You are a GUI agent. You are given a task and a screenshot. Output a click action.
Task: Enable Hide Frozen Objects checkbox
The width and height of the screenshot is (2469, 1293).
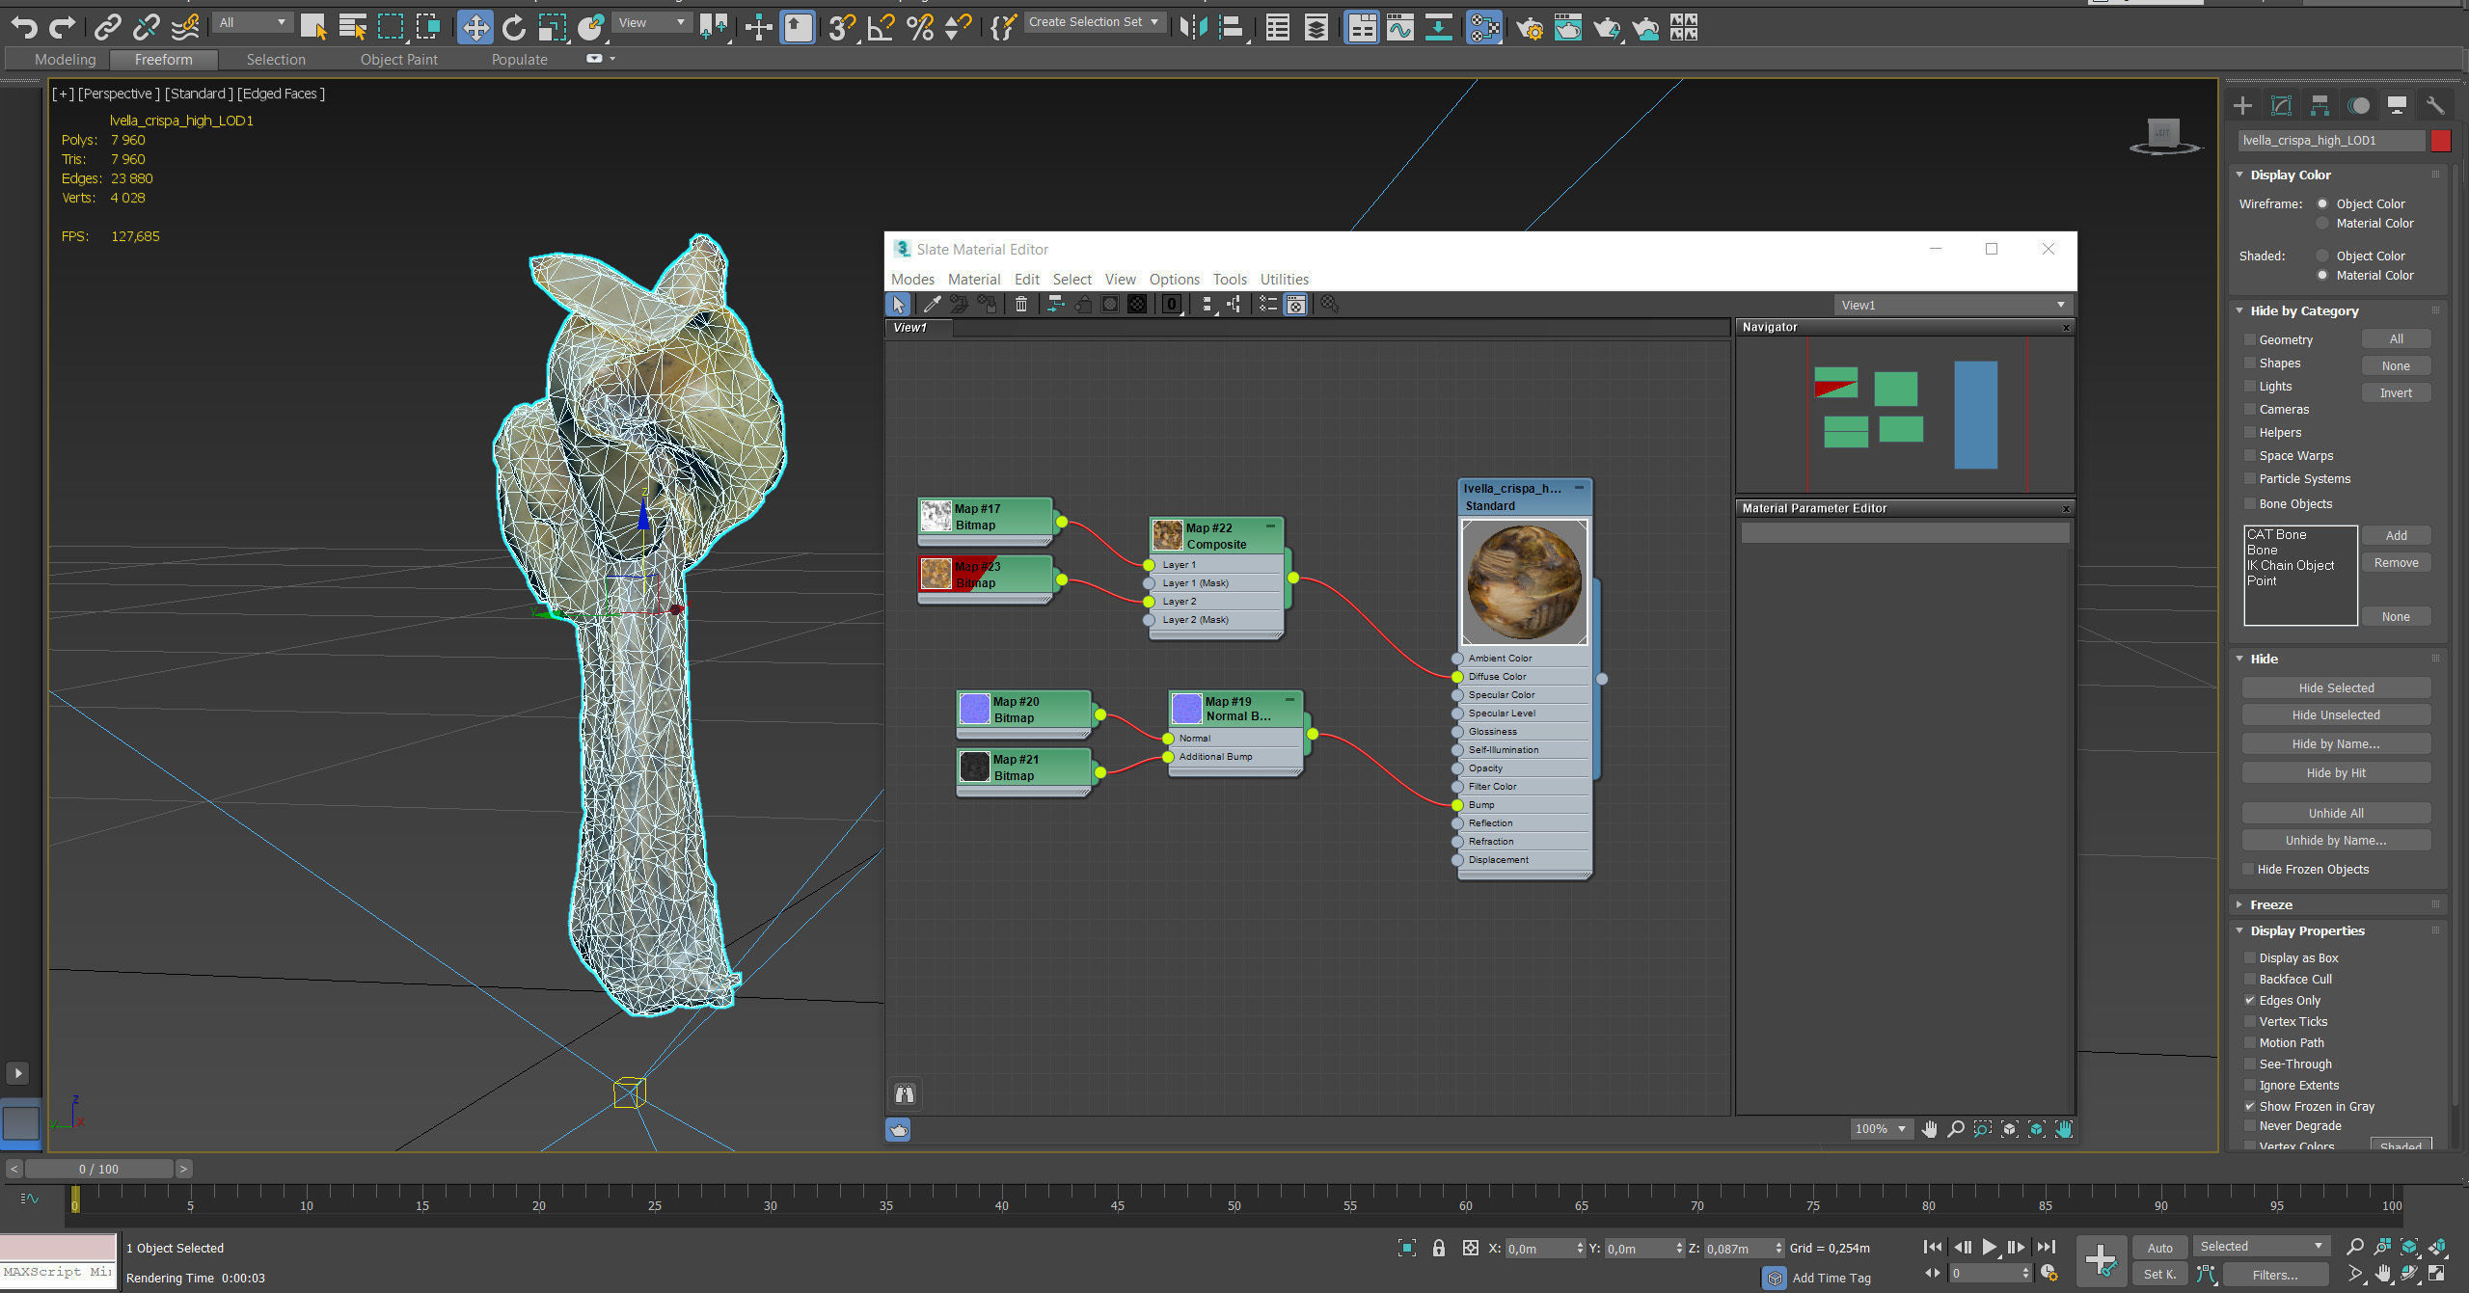coord(2249,869)
